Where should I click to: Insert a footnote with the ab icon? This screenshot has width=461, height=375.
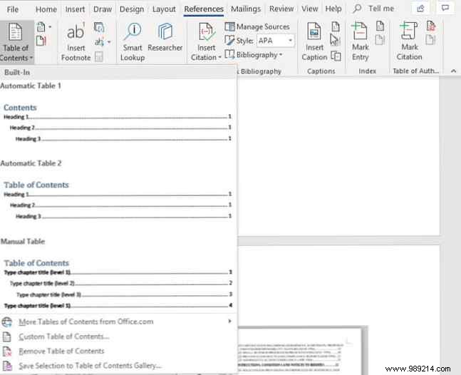coord(76,42)
